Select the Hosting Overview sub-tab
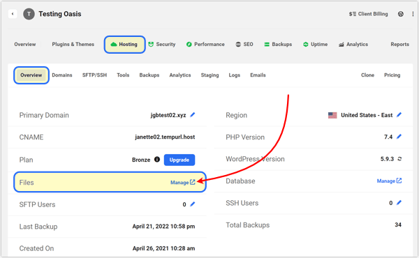The height and width of the screenshot is (258, 419). 31,75
